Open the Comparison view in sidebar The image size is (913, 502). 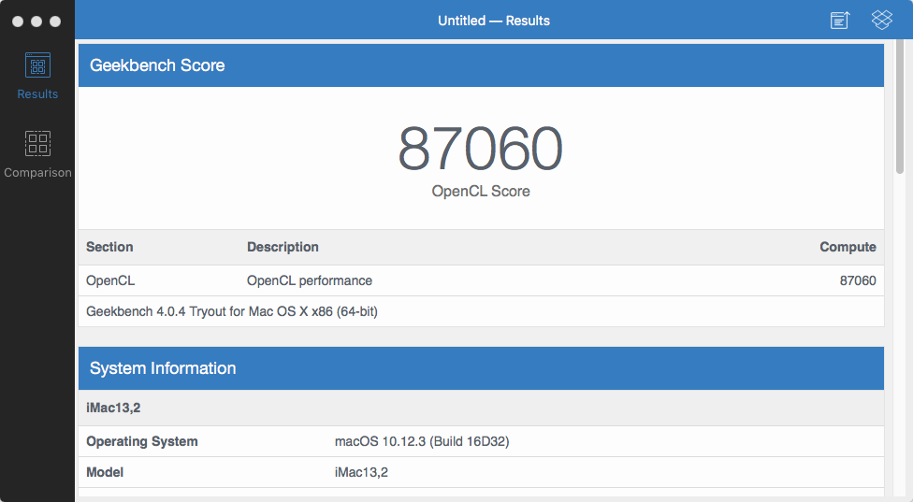(x=37, y=153)
